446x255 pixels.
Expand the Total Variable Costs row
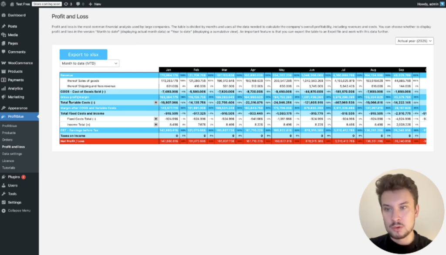156,103
